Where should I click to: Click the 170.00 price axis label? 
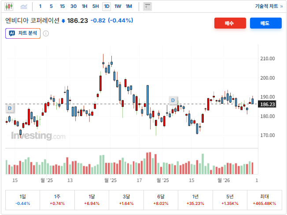[x=268, y=135]
